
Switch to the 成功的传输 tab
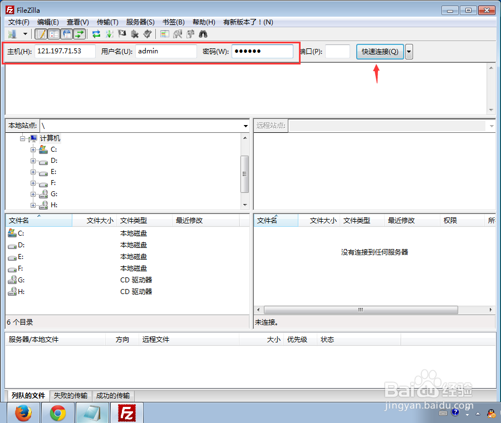pos(113,396)
